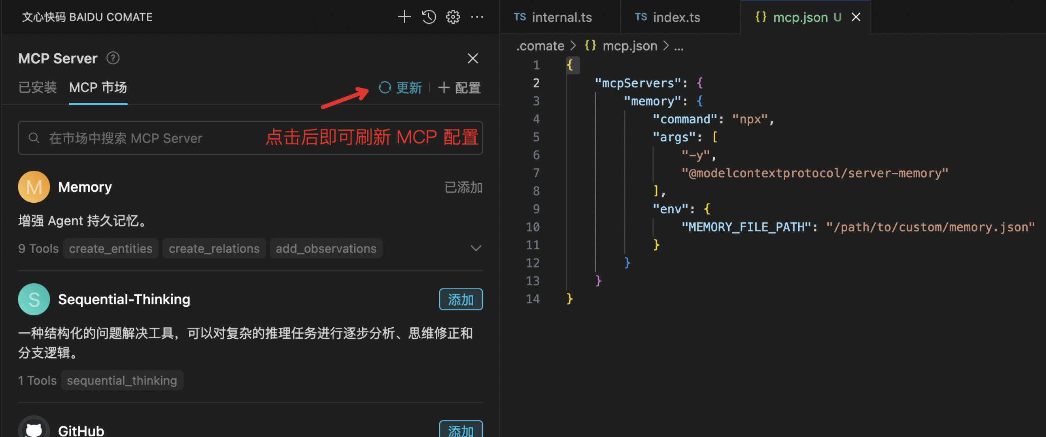Click the "mcpServers" key in editor

(638, 83)
